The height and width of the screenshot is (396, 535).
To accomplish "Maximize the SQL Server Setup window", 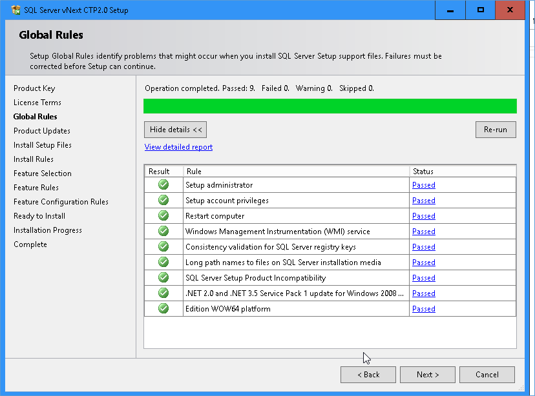I will [x=481, y=10].
